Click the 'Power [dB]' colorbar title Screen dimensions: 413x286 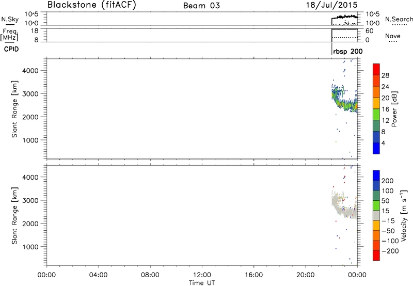pos(394,109)
